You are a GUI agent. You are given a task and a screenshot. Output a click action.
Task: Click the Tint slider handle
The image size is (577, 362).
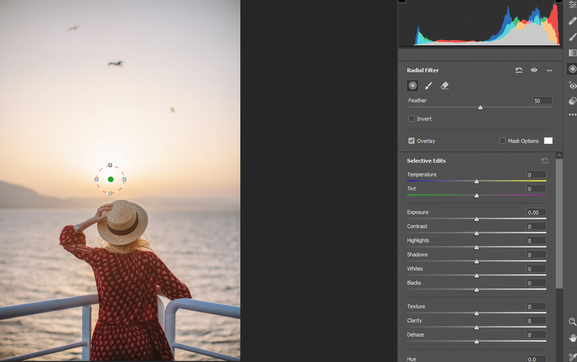(x=477, y=196)
